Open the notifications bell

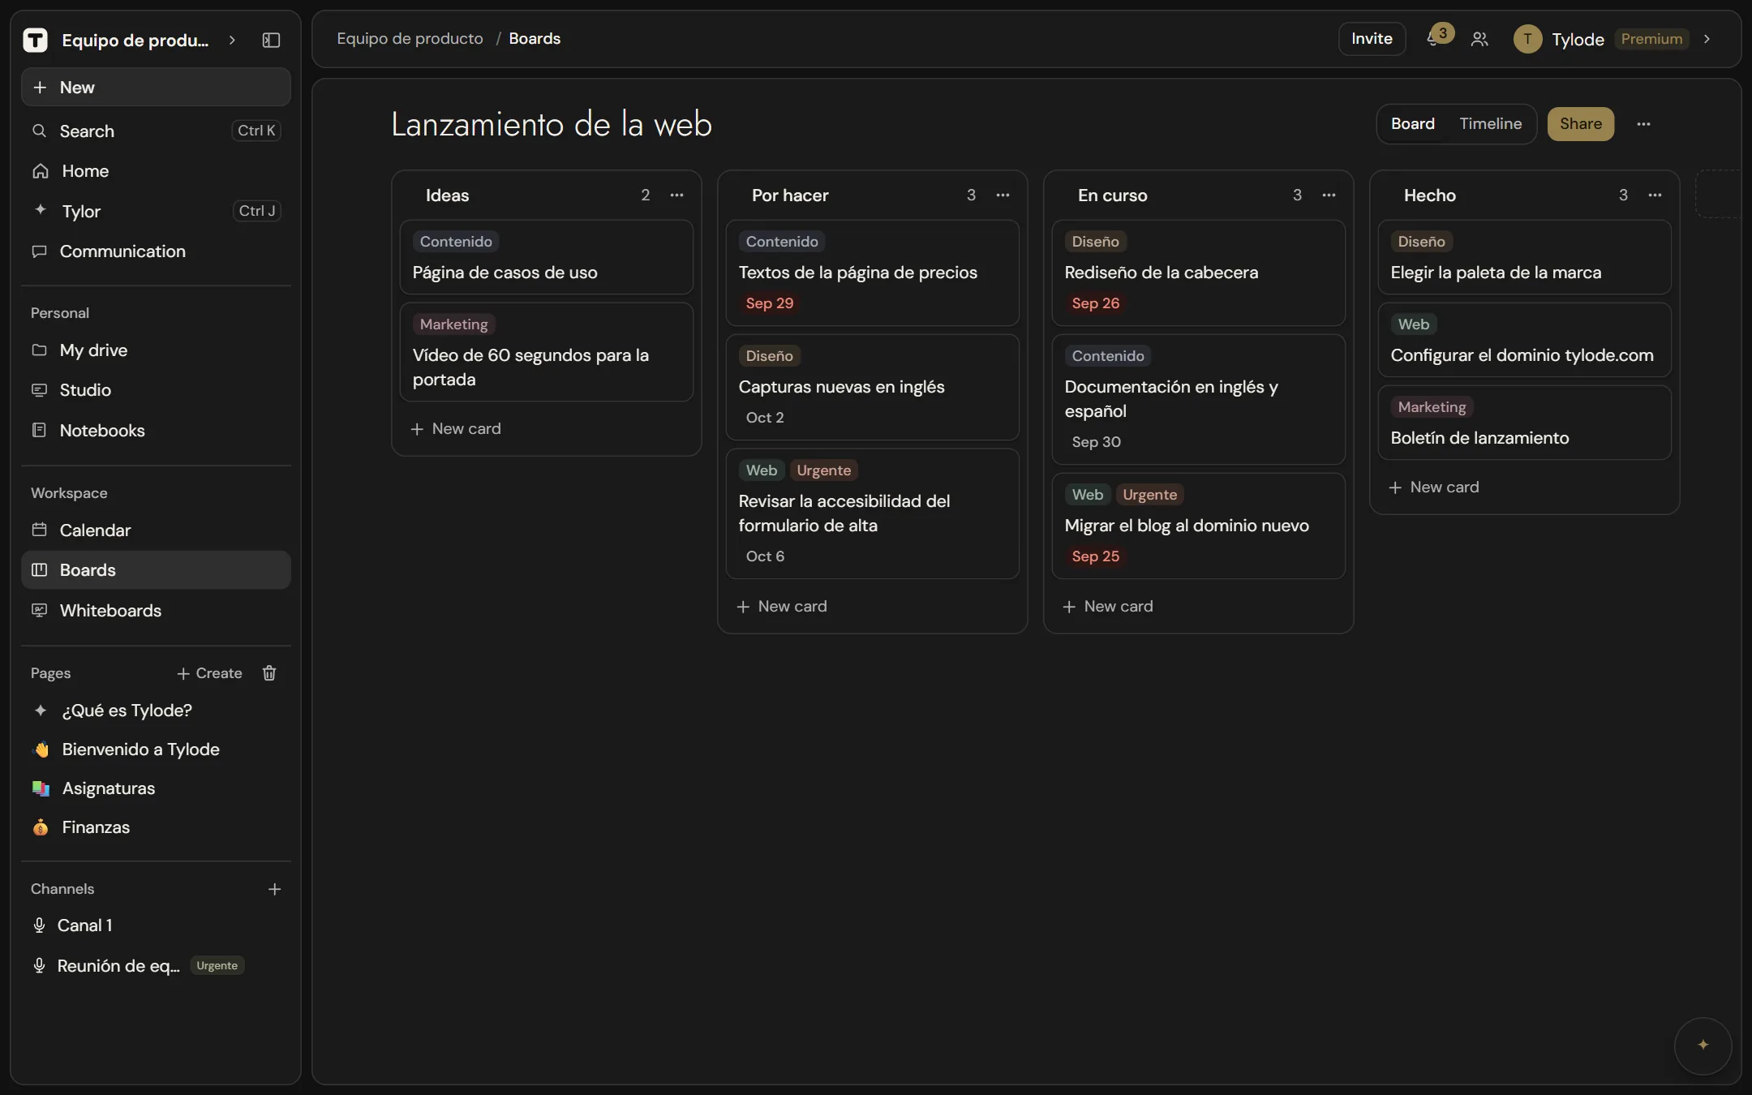[x=1433, y=39]
